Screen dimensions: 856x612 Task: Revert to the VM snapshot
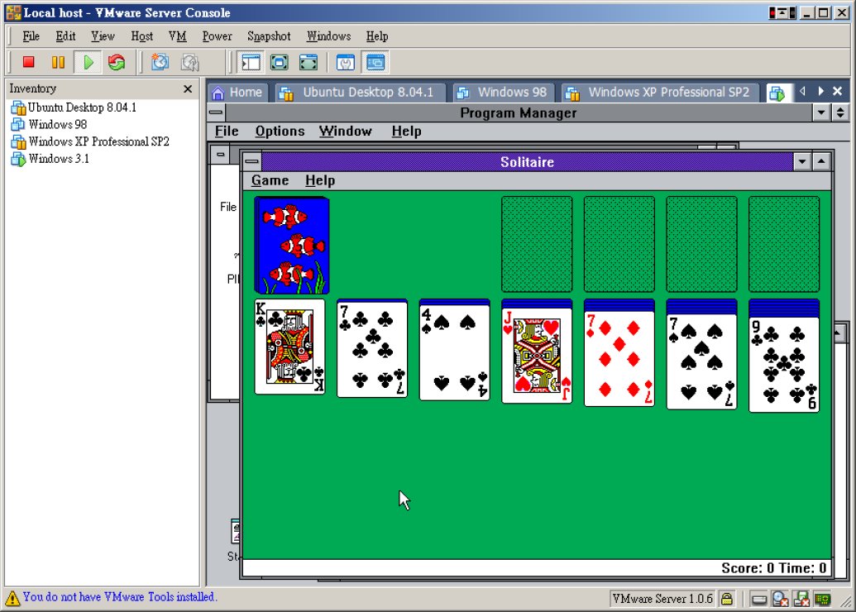click(x=189, y=61)
